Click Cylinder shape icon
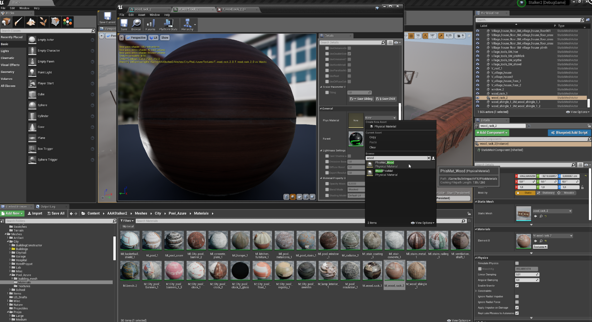This screenshot has width=592, height=322. click(x=32, y=116)
